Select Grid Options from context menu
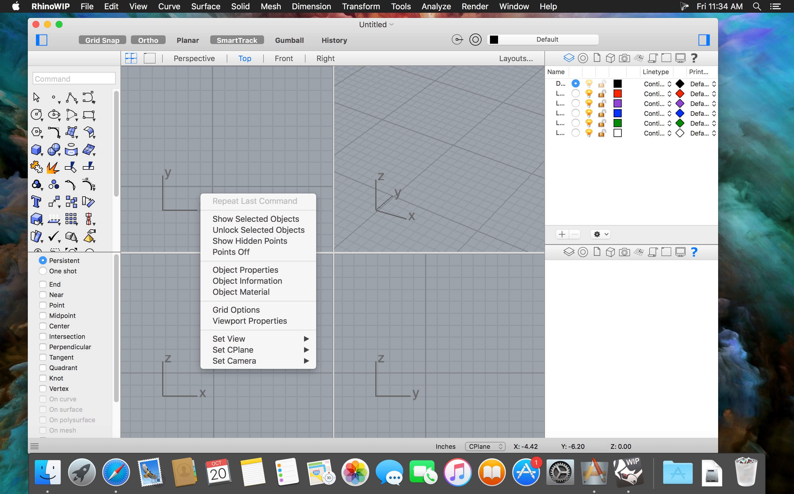 (x=236, y=310)
